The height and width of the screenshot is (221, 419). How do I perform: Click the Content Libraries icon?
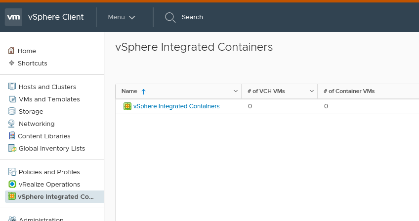[12, 135]
